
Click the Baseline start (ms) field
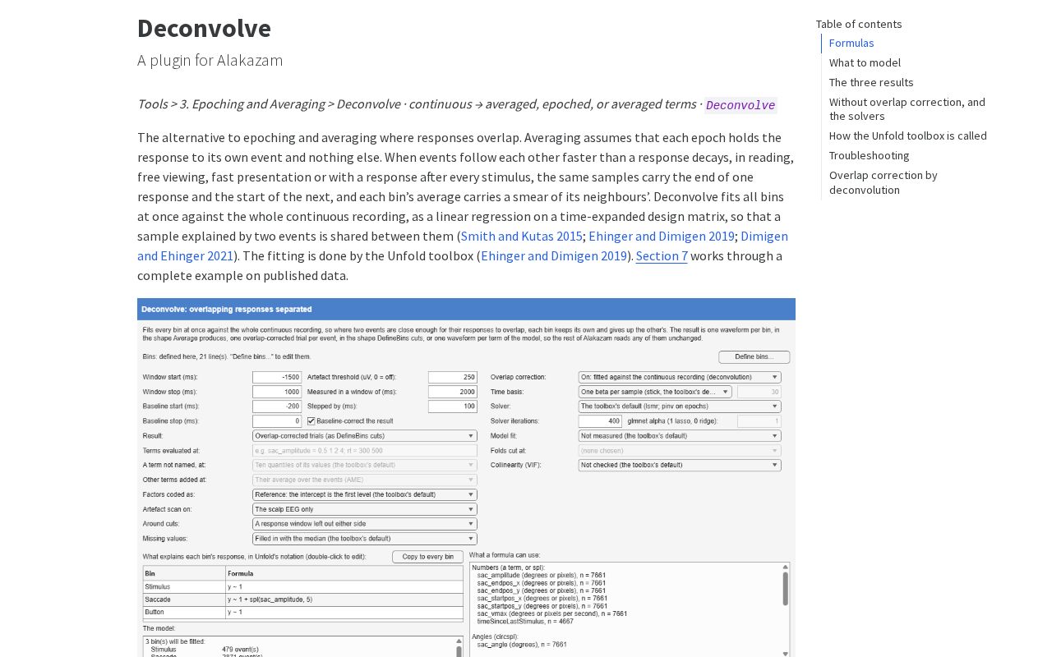pyautogui.click(x=277, y=407)
